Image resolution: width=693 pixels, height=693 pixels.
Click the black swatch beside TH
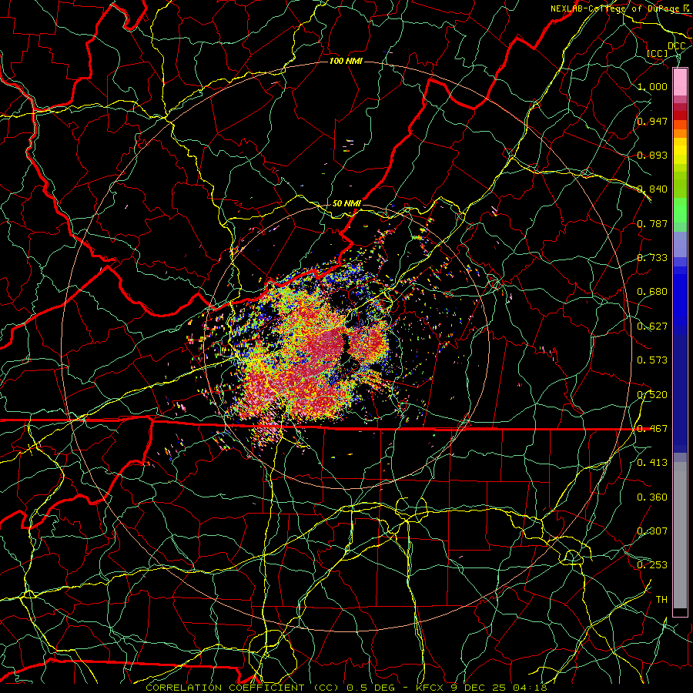pos(680,611)
